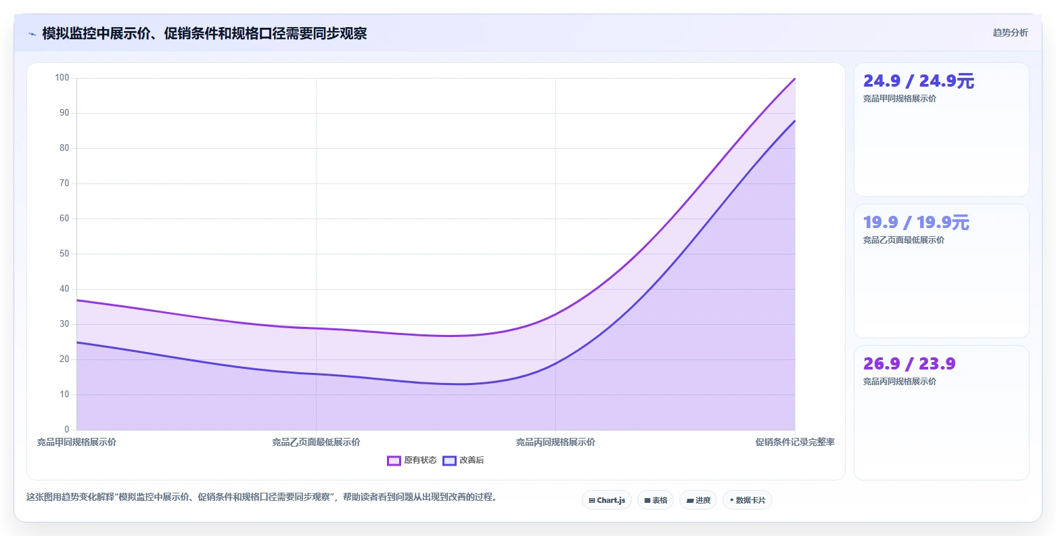This screenshot has height=536, width=1056.
Task: Click the y-axis value 50
Action: click(64, 254)
